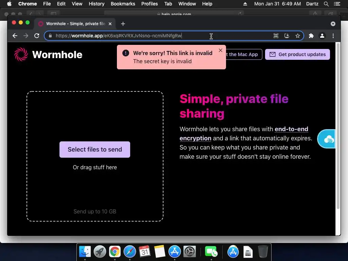The image size is (348, 261).
Task: Open System Preferences from the Dock
Action: [190, 252]
